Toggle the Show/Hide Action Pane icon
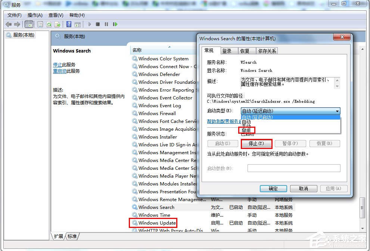Screen dimensions: 370x251 click(x=78, y=24)
